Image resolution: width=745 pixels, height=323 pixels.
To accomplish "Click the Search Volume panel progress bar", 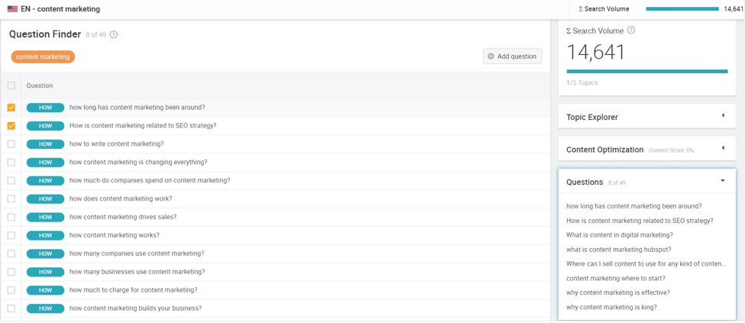I will coord(647,71).
